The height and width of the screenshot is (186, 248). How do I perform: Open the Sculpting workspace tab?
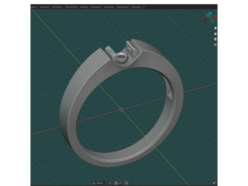coord(44,7)
